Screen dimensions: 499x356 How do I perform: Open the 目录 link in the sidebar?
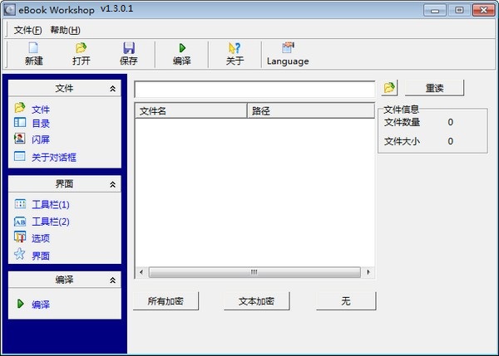[41, 124]
